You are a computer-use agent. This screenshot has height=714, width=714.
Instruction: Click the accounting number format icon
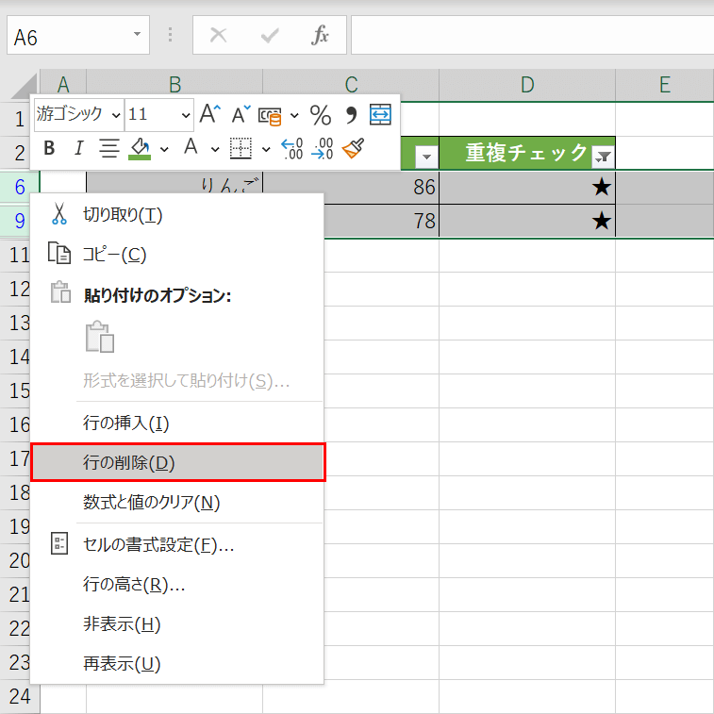pyautogui.click(x=270, y=116)
